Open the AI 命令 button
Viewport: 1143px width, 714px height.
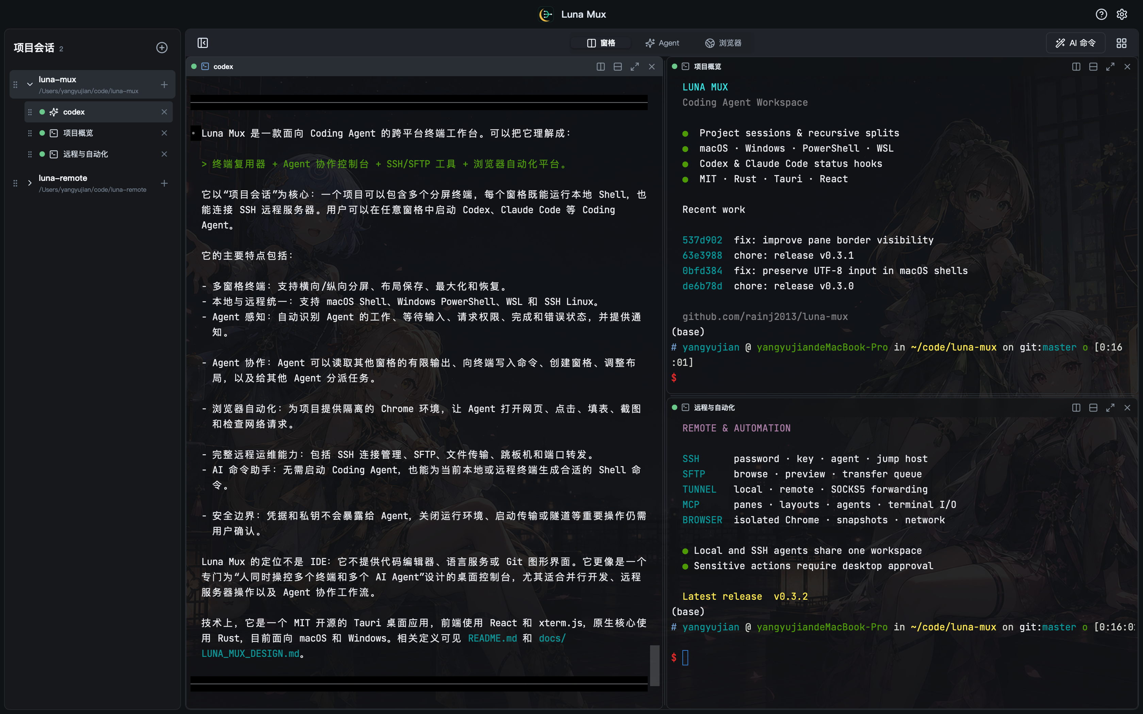coord(1075,43)
